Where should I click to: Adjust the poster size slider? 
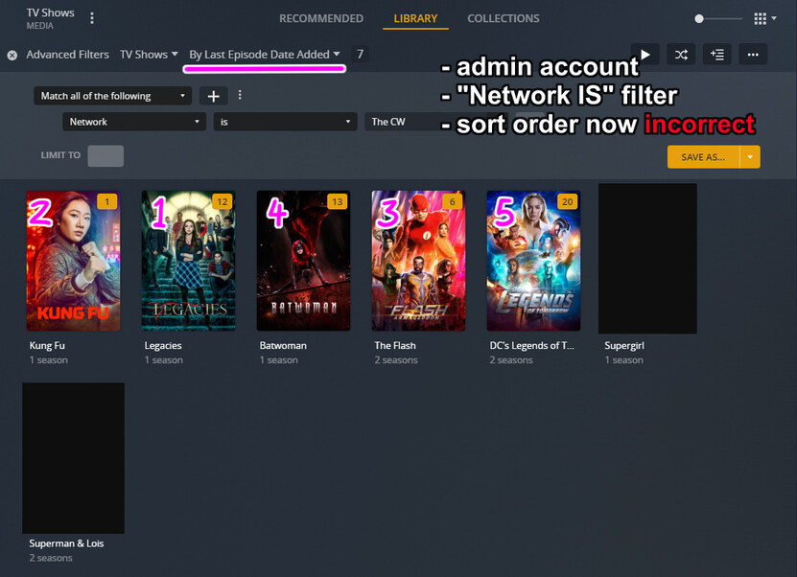[x=718, y=19]
